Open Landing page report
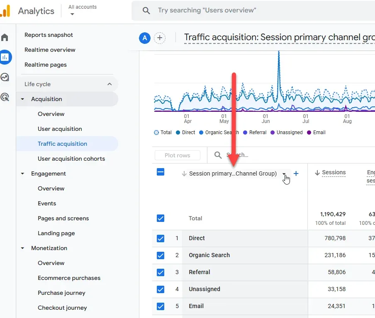This screenshot has height=318, width=375. tap(56, 233)
